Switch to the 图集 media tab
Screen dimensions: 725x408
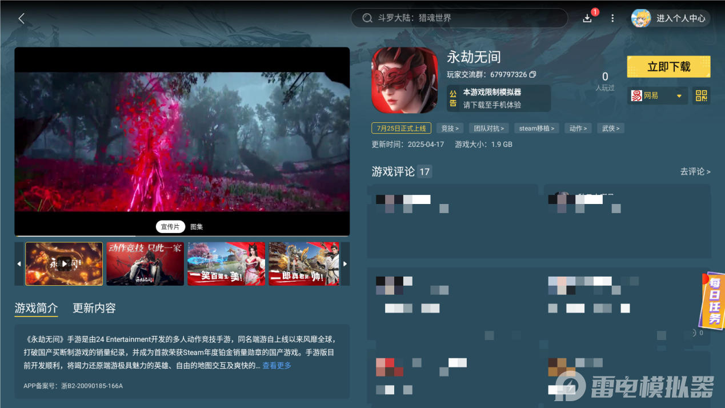(x=197, y=227)
